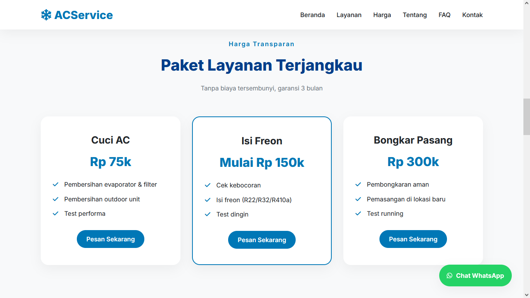Click checkmark beside Test running

[358, 213]
